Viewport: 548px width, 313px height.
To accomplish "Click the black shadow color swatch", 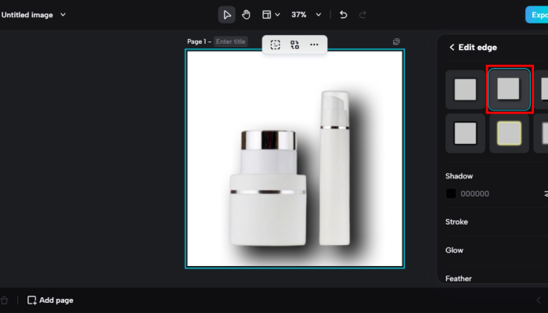I will coord(451,193).
